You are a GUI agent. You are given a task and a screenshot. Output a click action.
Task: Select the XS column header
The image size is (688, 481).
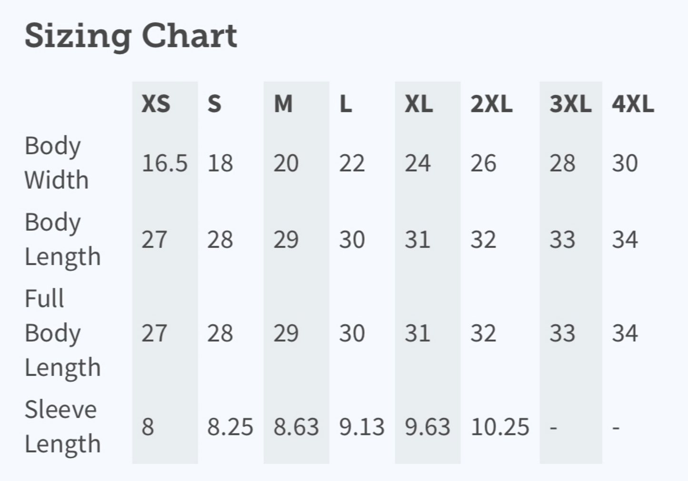pos(156,104)
